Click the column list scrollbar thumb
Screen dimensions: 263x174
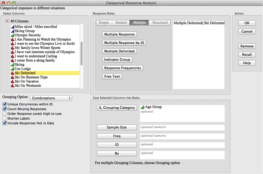[x=82, y=53]
